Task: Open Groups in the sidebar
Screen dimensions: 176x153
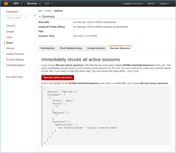Action: click(10, 32)
